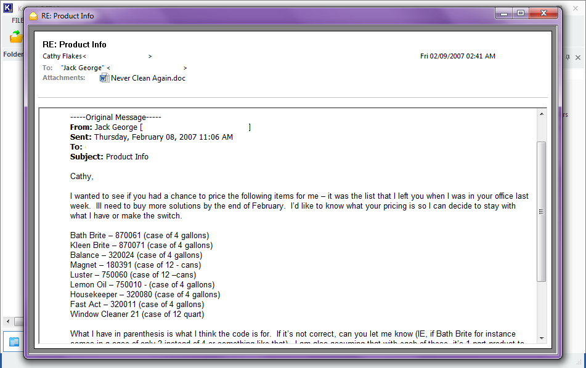Click the Attachments: label
This screenshot has width=586, height=368.
point(64,78)
